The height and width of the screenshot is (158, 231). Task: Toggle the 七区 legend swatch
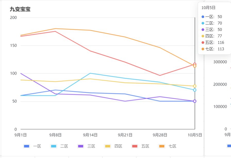click(x=162, y=146)
